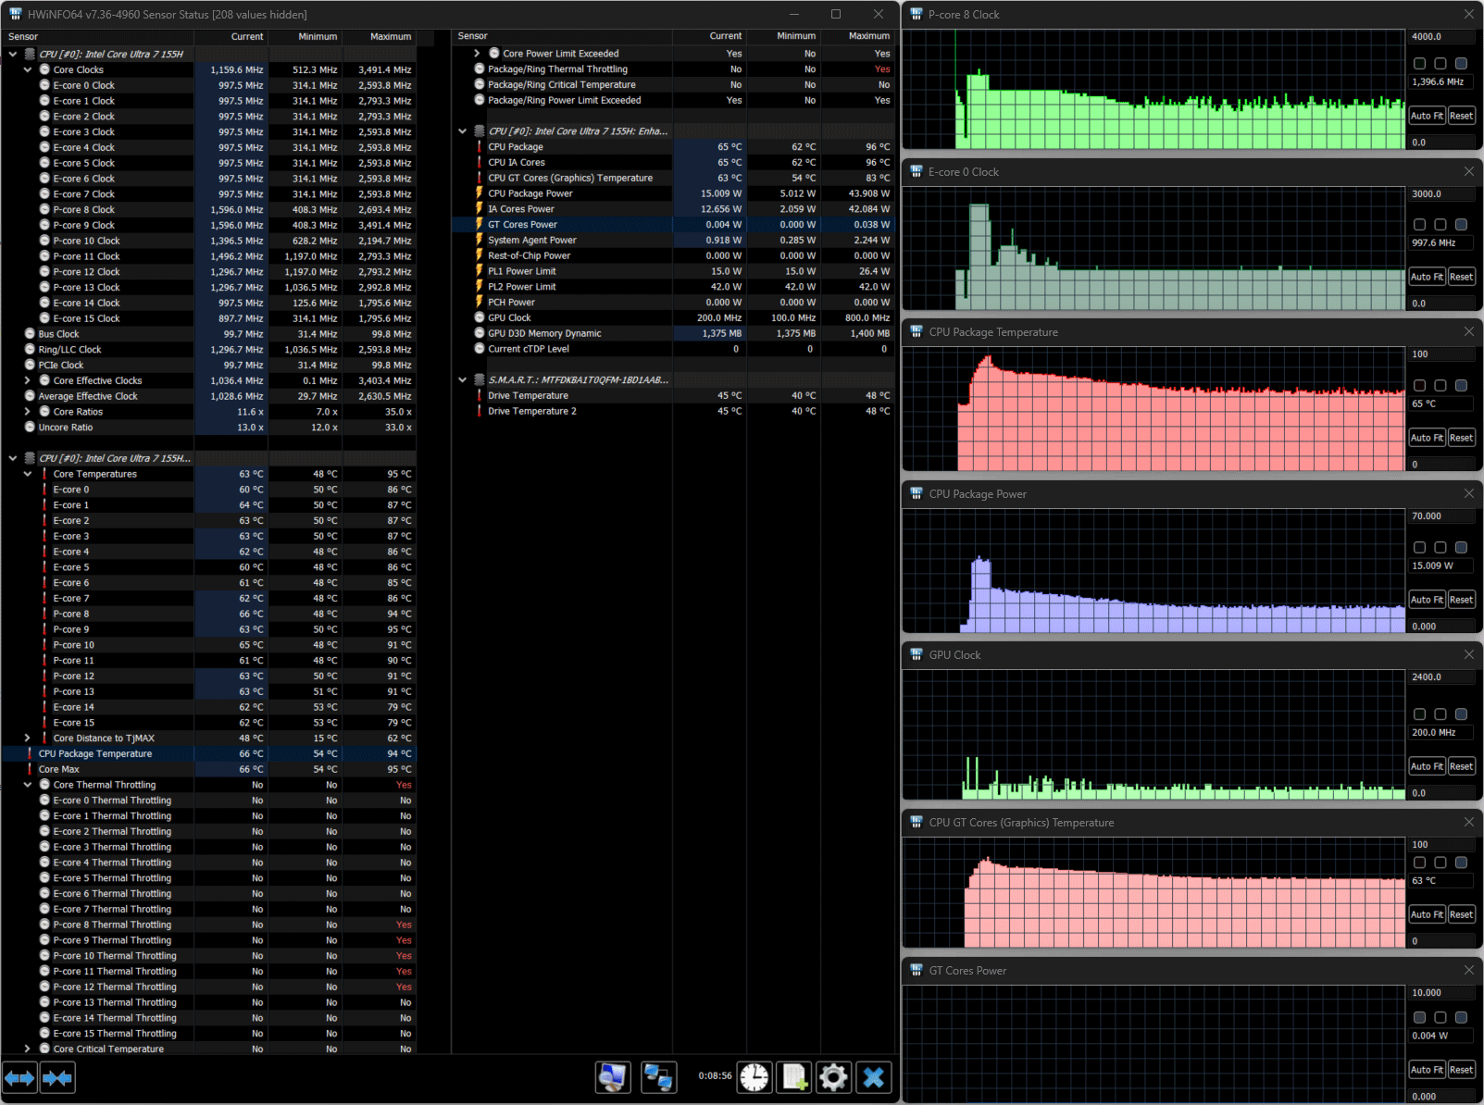Expand the Core Ratios group
This screenshot has height=1105, width=1484.
click(x=28, y=412)
